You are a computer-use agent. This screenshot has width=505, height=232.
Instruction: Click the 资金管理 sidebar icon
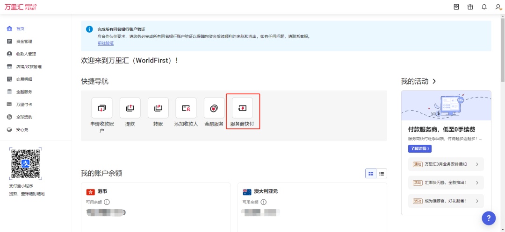point(9,41)
